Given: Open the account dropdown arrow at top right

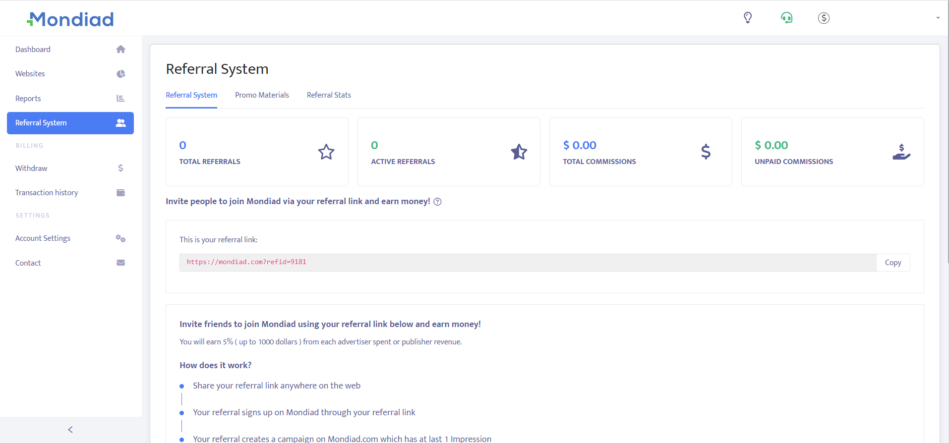Looking at the screenshot, I should 938,18.
